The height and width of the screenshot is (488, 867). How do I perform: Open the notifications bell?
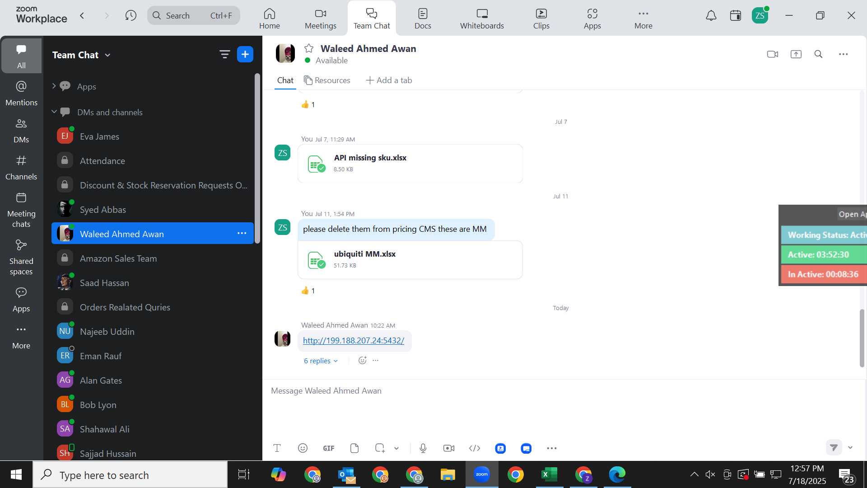[x=711, y=16]
